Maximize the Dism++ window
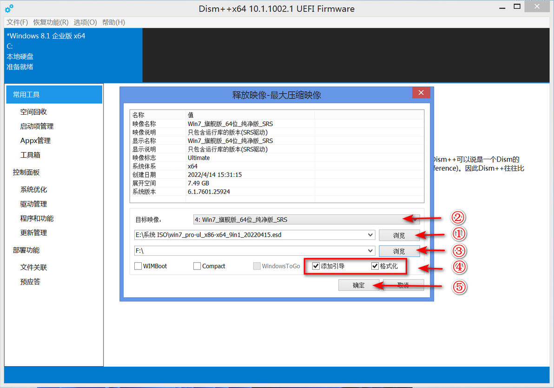The width and height of the screenshot is (554, 388). pos(517,6)
